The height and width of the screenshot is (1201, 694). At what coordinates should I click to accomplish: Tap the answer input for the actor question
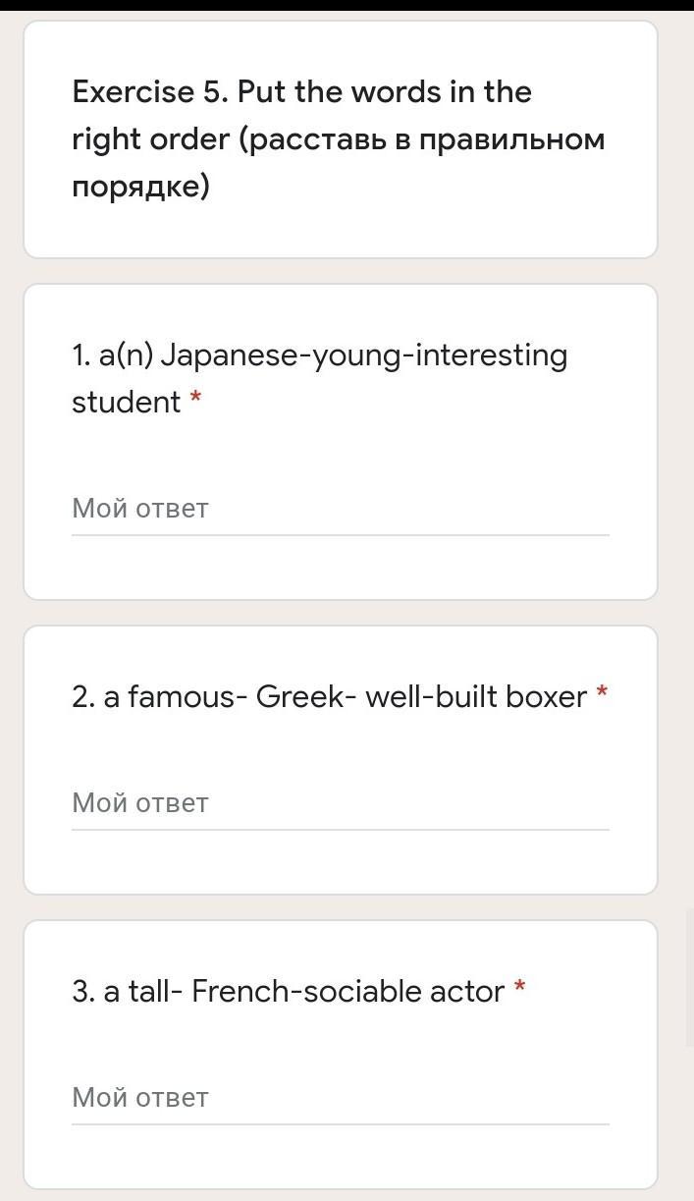[340, 1098]
